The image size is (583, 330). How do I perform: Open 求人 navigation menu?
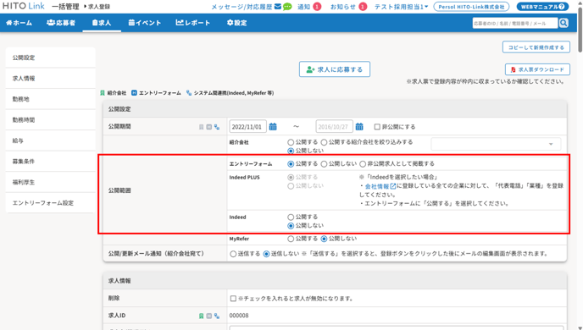click(102, 23)
